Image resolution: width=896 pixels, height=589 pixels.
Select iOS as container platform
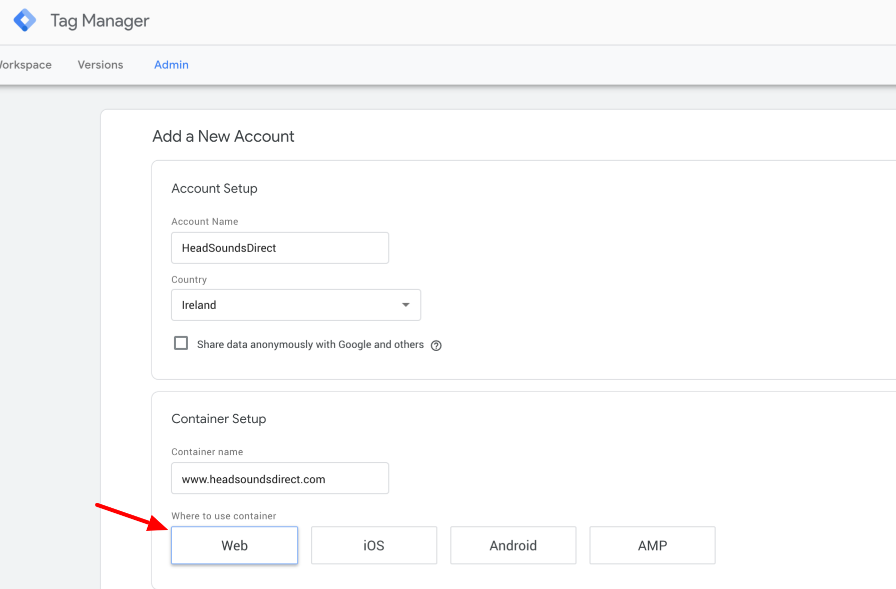pyautogui.click(x=374, y=545)
